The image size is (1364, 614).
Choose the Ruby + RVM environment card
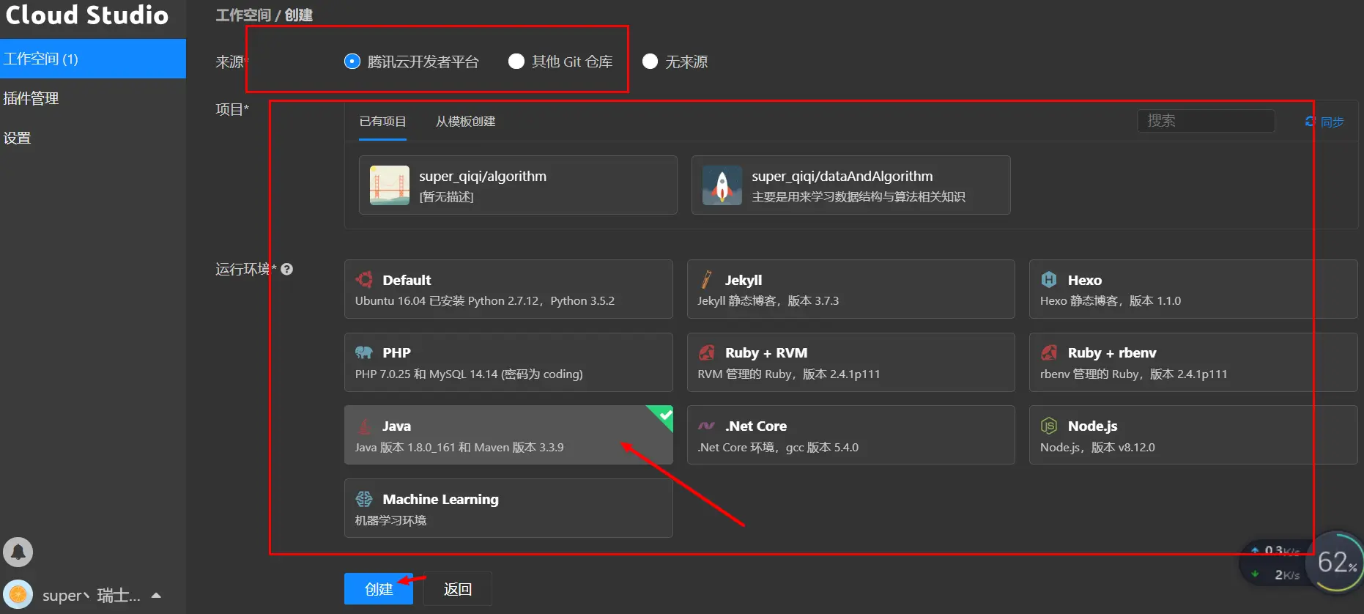pos(851,363)
